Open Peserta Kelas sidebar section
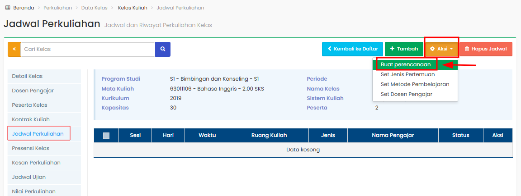Viewport: 521px width, 196px height. click(x=29, y=105)
